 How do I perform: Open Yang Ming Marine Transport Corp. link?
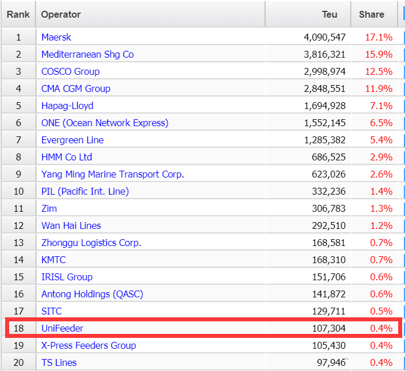click(113, 175)
